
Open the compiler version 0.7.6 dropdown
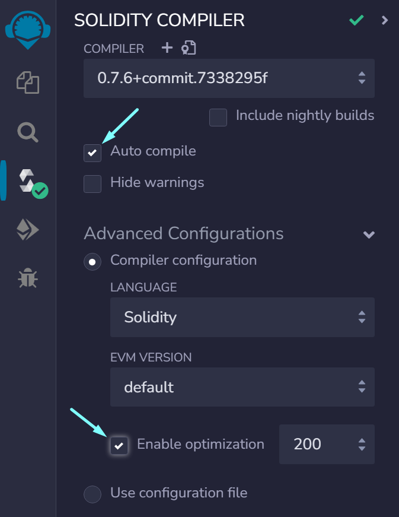[229, 78]
